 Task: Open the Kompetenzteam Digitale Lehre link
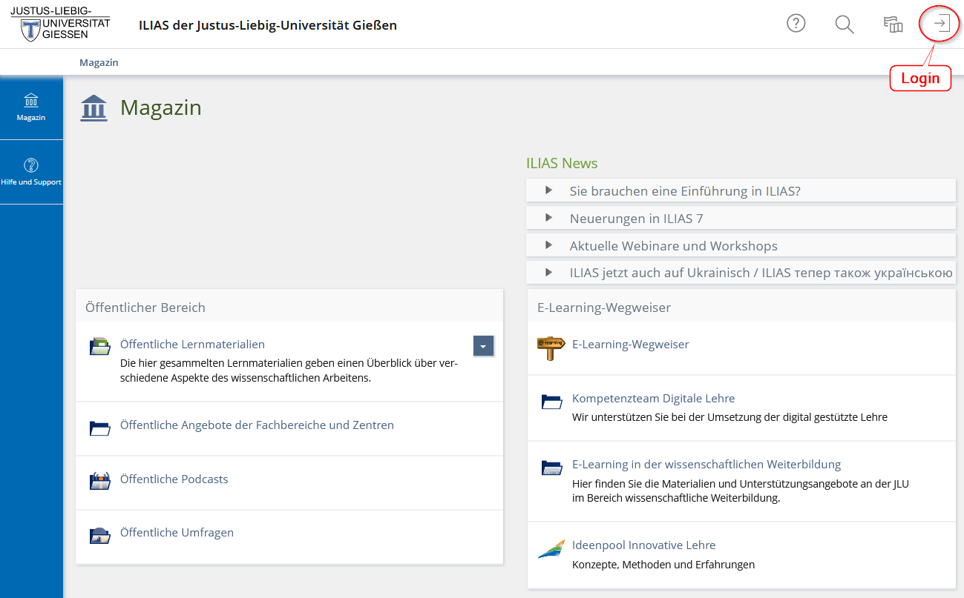click(653, 398)
